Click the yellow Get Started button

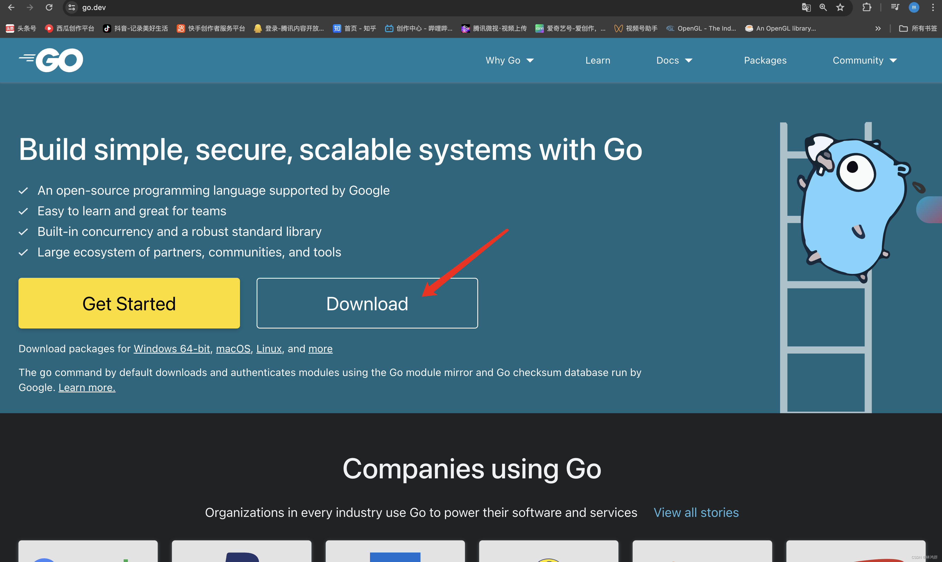129,303
